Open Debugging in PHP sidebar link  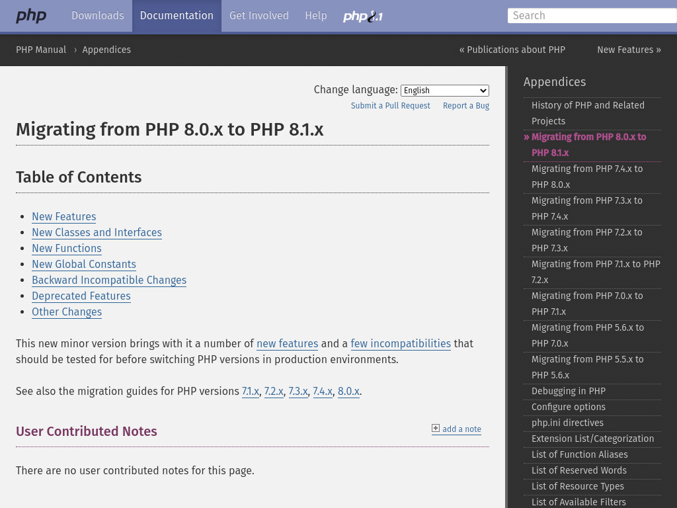pos(592,392)
